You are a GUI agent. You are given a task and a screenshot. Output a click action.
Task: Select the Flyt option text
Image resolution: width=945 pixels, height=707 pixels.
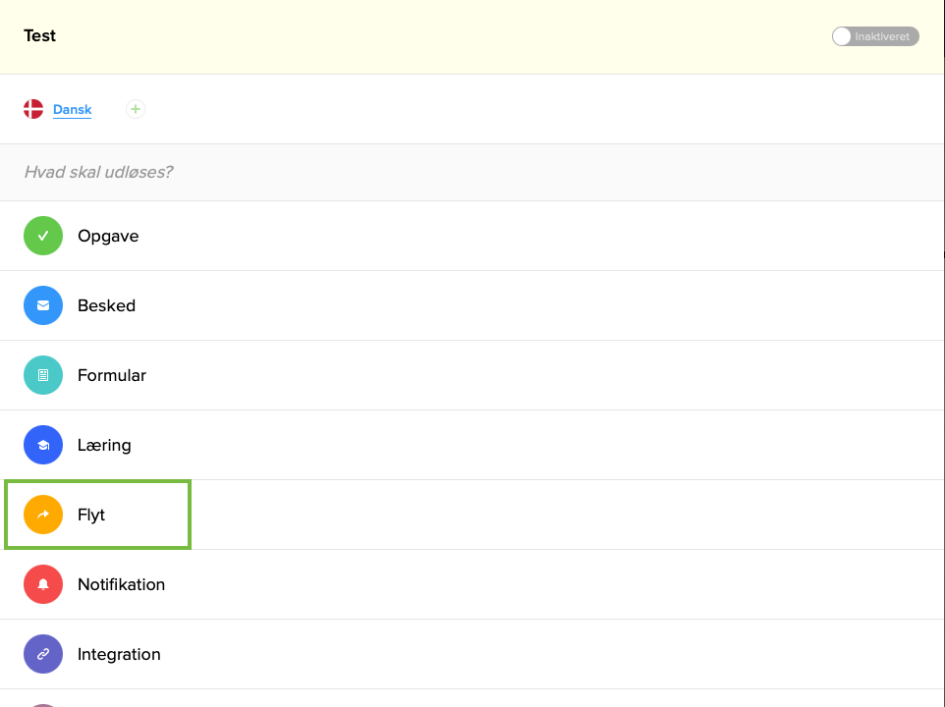coord(91,515)
